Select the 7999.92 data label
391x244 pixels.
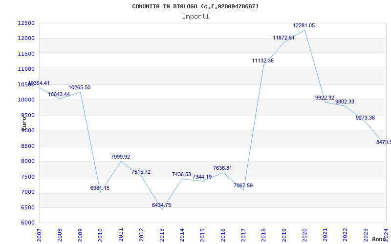120,157
